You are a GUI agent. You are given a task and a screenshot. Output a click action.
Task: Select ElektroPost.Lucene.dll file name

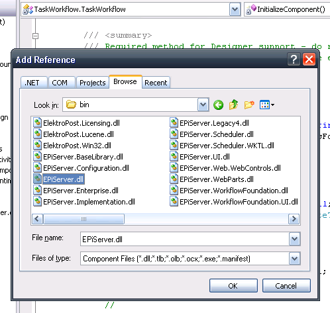tap(78, 134)
